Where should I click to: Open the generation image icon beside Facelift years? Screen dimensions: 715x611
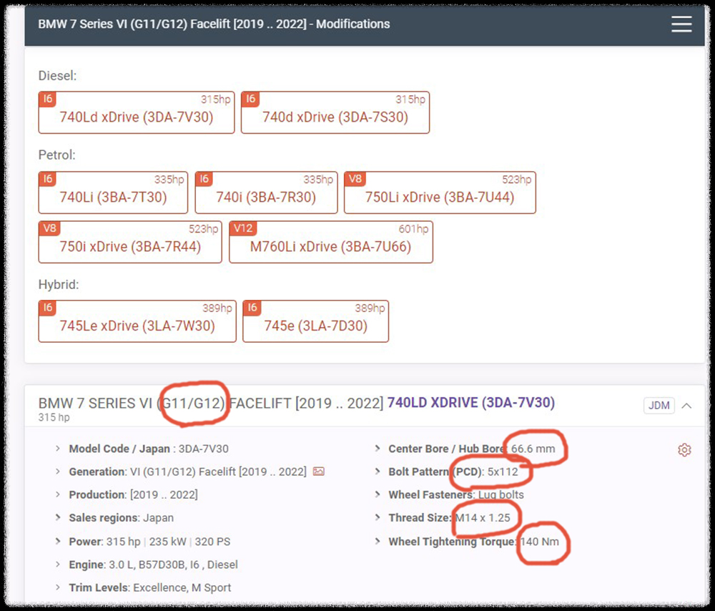pyautogui.click(x=319, y=471)
